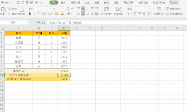
Task: Apply percent style format
Action: (x=135, y=13)
